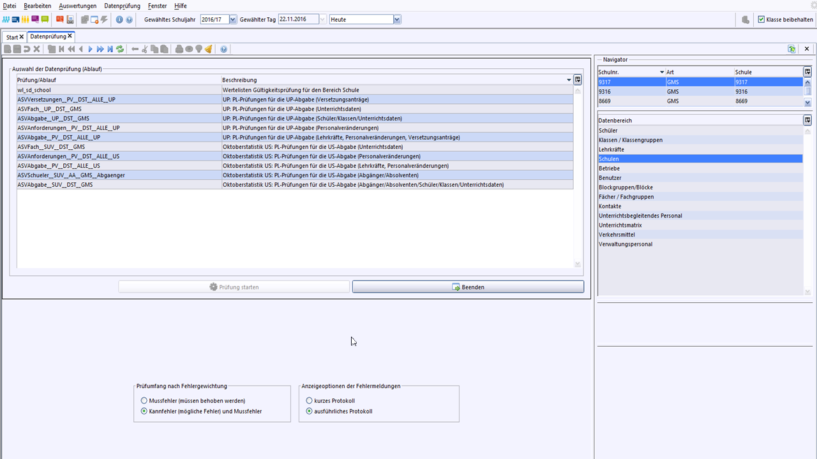Click the green refresh arrows icon in tab toolbar
817x459 pixels.
click(119, 49)
